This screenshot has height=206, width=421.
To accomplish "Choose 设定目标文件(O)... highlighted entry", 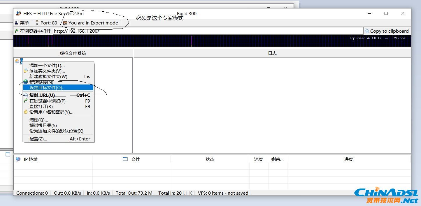I will pyautogui.click(x=48, y=87).
